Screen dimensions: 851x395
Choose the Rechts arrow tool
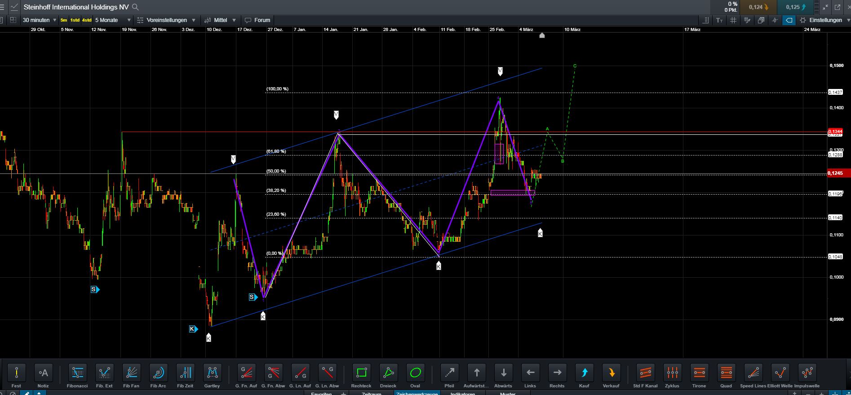click(x=557, y=373)
